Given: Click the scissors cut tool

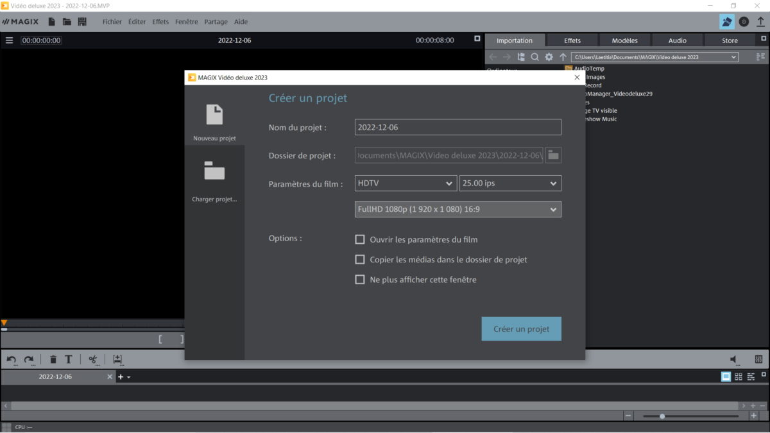Looking at the screenshot, I should click(x=94, y=360).
